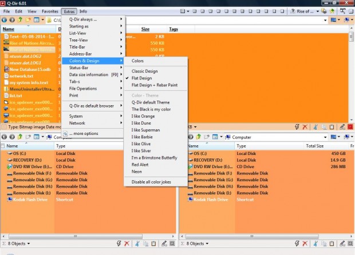Cut using scissors in bottom-left status bar
This screenshot has width=355, height=255.
[x=137, y=244]
